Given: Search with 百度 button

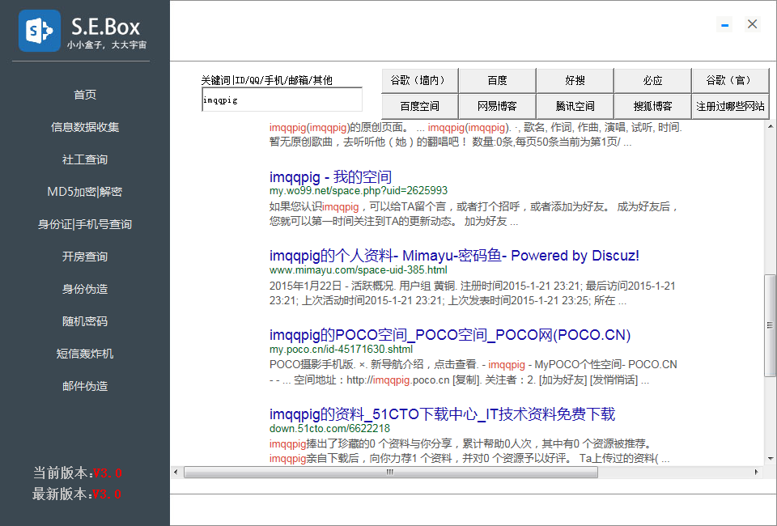Looking at the screenshot, I should [x=497, y=80].
